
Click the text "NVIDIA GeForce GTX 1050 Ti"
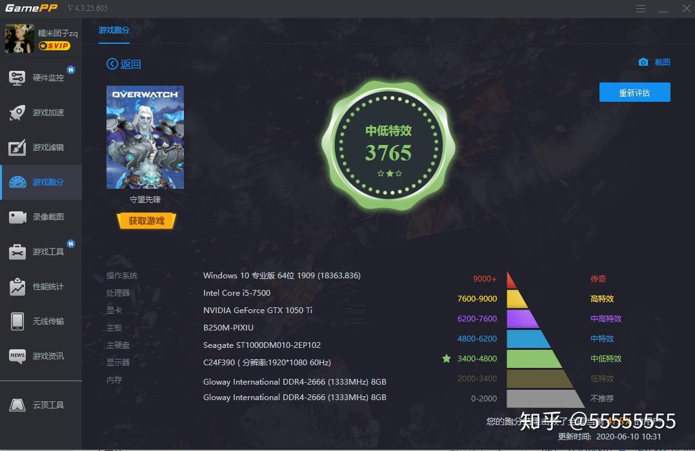pyautogui.click(x=257, y=311)
